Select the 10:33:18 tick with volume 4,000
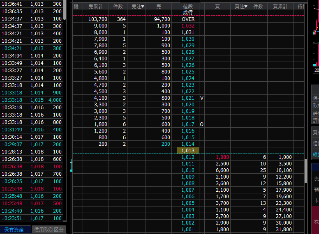Image resolution: width=319 pixels, height=234 pixels. pos(32,100)
